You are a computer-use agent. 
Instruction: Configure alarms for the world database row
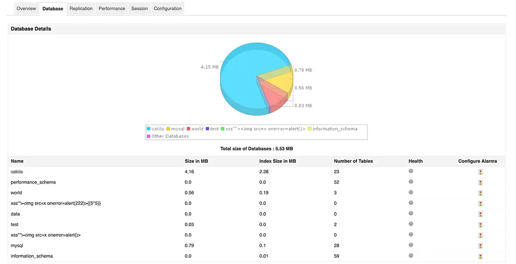[480, 193]
